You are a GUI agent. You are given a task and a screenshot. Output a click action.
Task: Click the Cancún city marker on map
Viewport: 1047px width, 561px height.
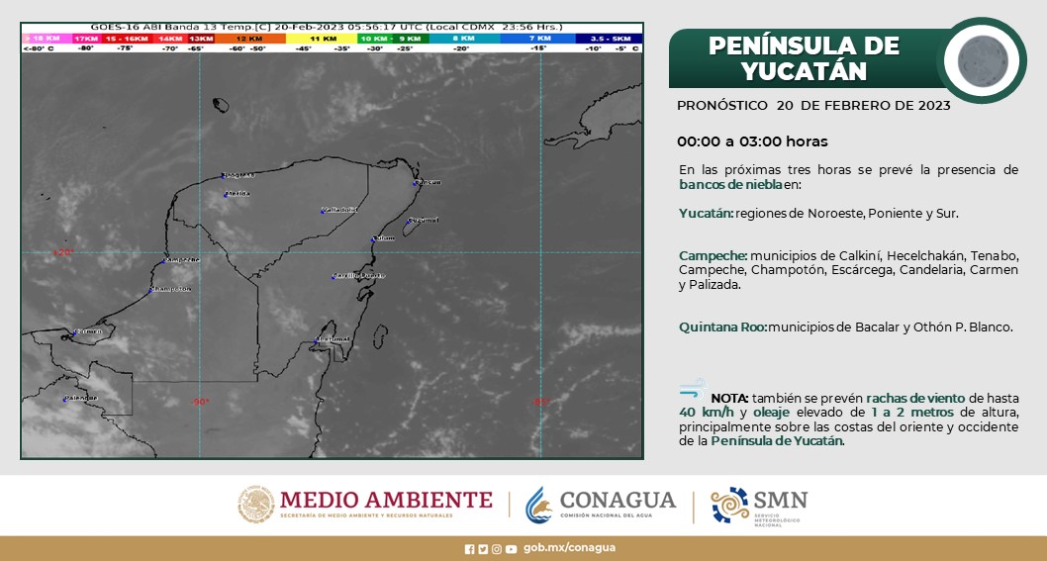pyautogui.click(x=415, y=183)
